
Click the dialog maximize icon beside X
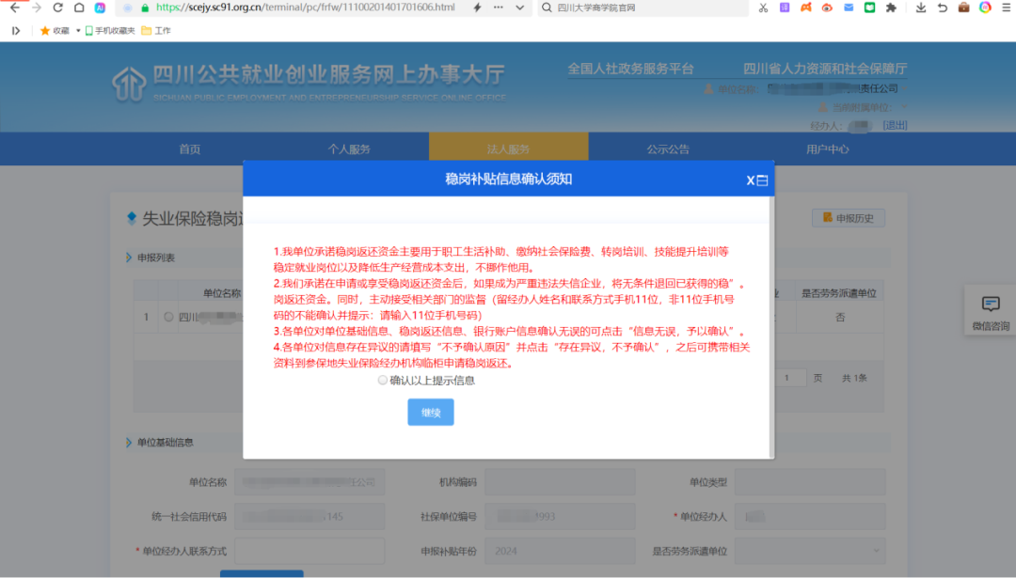coord(763,180)
